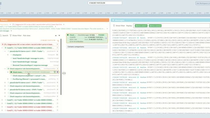Click Show Filter in the Messages panel
Screen dimensions: 210x118
[x=119, y=26]
